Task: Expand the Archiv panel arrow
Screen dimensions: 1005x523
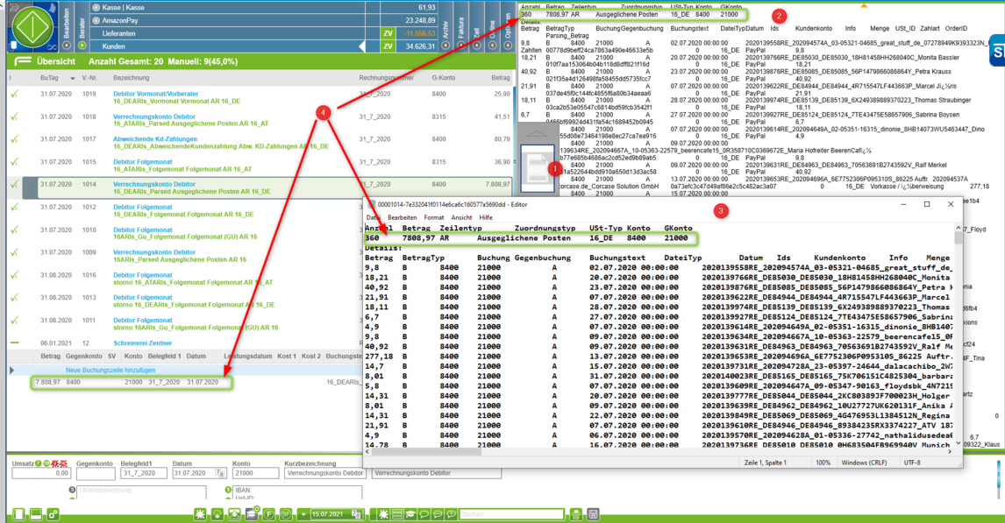Action: (445, 45)
